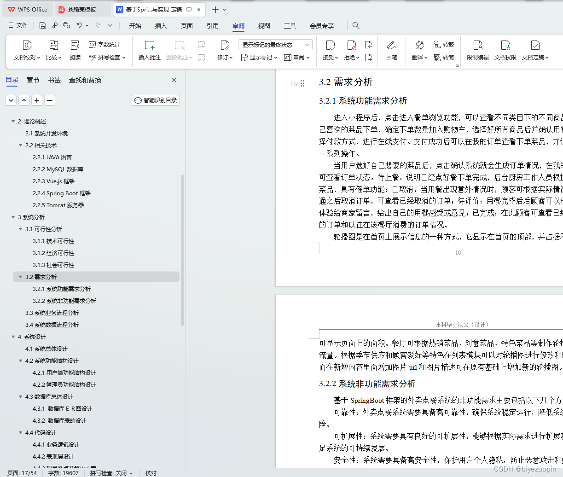Screen dimensions: 563x477
Task: Open 文档校对 document proofreading tool
Action: [x=27, y=51]
